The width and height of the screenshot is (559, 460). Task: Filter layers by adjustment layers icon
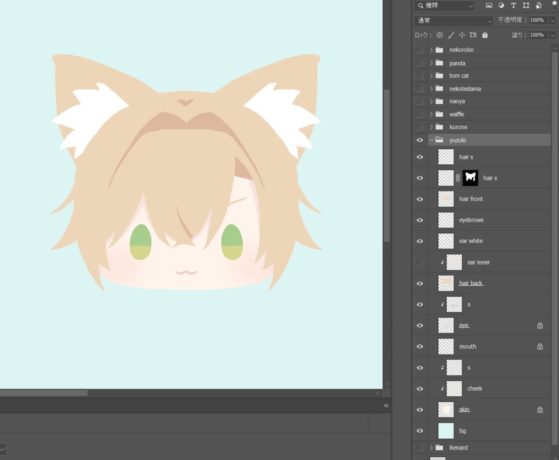pyautogui.click(x=501, y=5)
